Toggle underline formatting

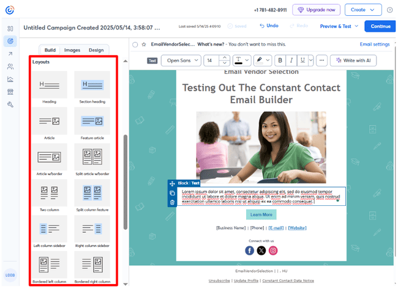point(302,60)
